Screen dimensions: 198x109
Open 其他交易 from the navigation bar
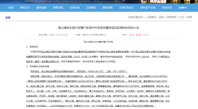pyautogui.click(x=167, y=7)
